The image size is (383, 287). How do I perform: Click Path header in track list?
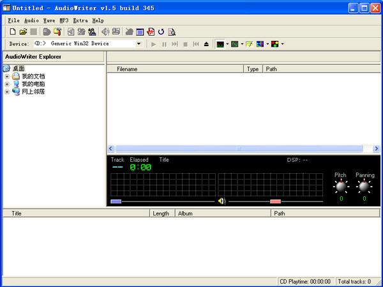click(x=326, y=213)
